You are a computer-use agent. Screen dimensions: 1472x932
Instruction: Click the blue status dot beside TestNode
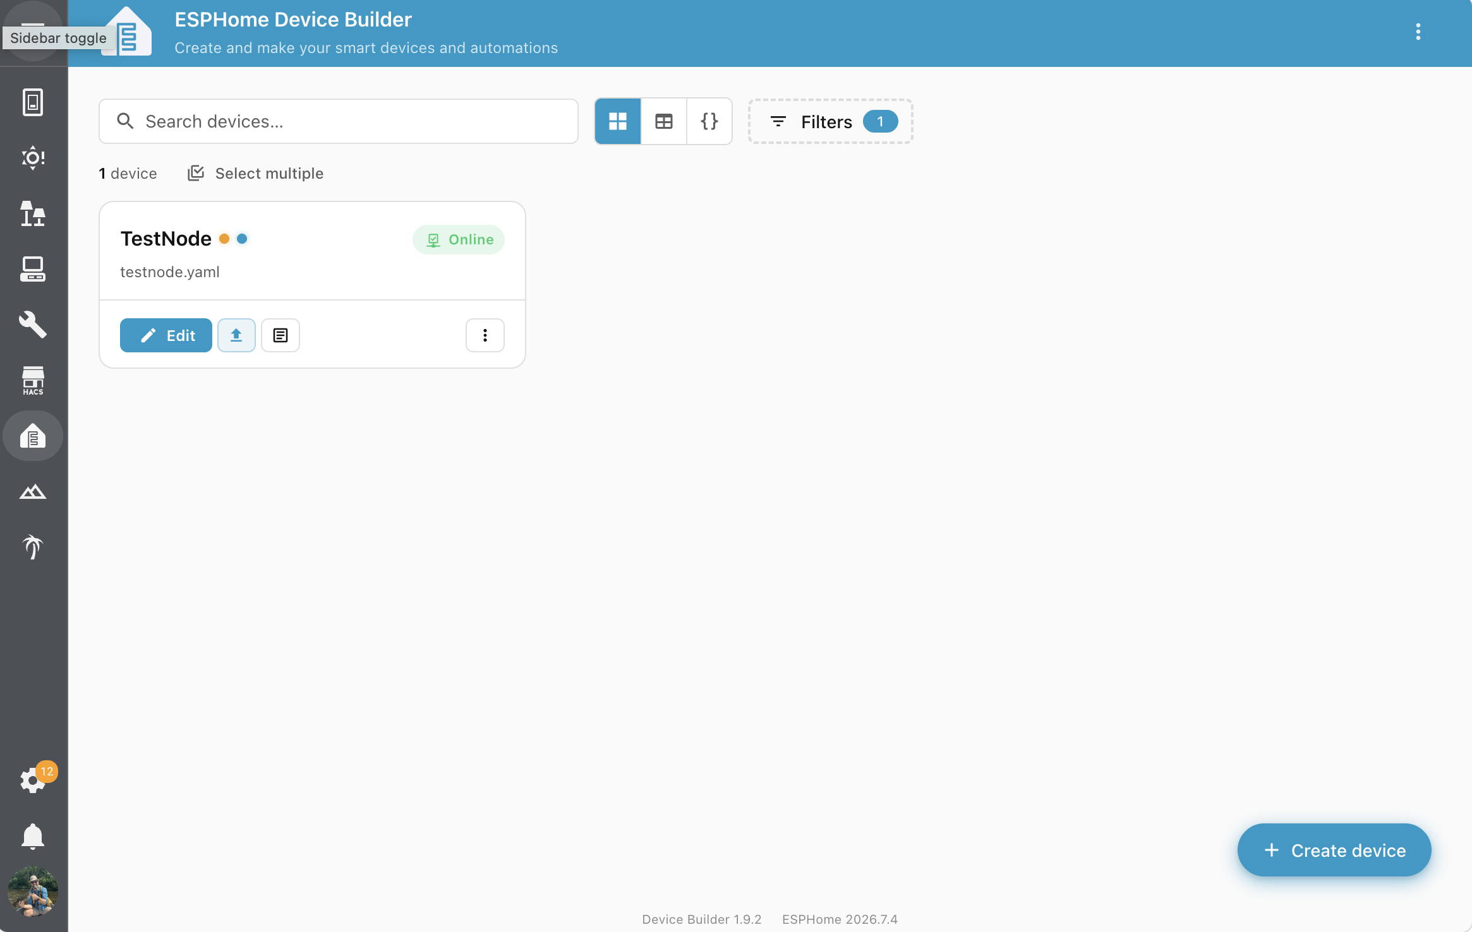(x=242, y=239)
